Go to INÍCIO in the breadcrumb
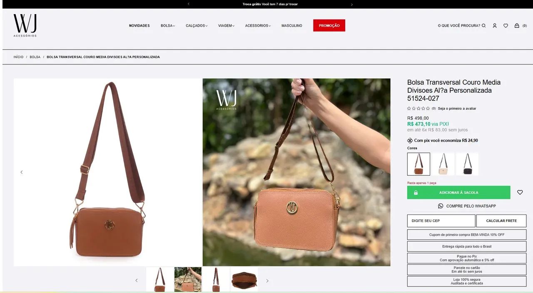 [x=18, y=57]
